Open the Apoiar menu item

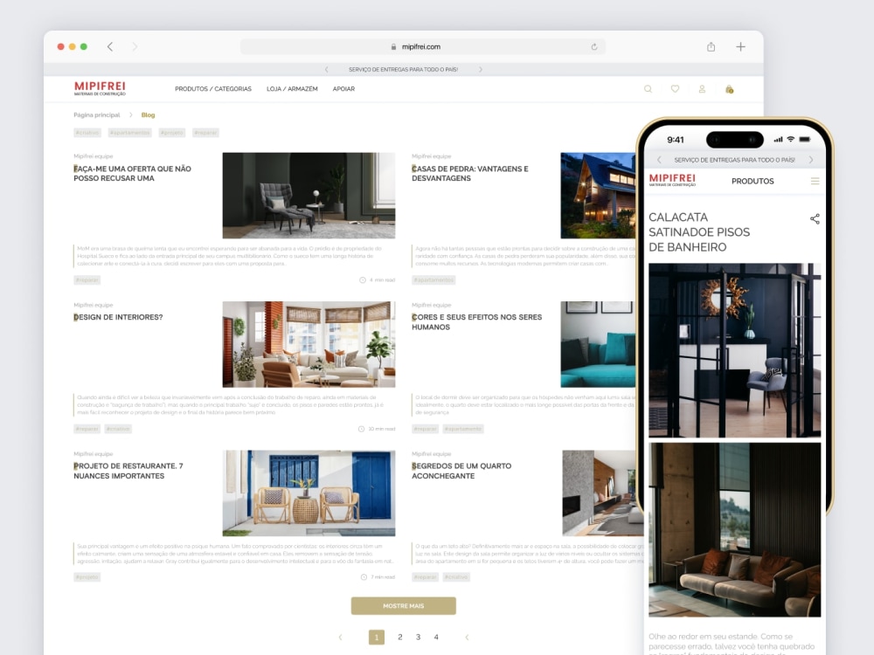[343, 89]
